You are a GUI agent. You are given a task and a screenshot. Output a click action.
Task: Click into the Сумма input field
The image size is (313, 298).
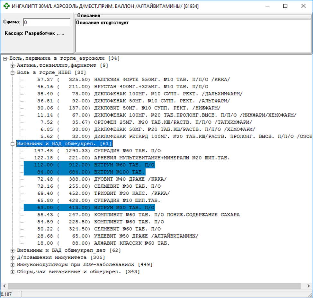[47, 22]
